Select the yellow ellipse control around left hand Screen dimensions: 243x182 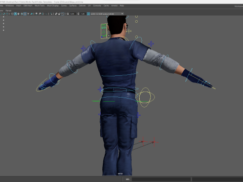coord(42,85)
